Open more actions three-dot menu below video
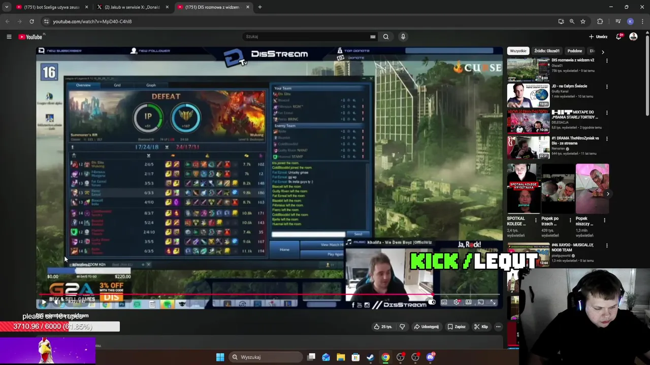This screenshot has height=365, width=650. 498,326
